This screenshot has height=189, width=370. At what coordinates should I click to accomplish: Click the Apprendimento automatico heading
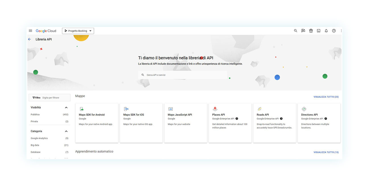pyautogui.click(x=94, y=152)
